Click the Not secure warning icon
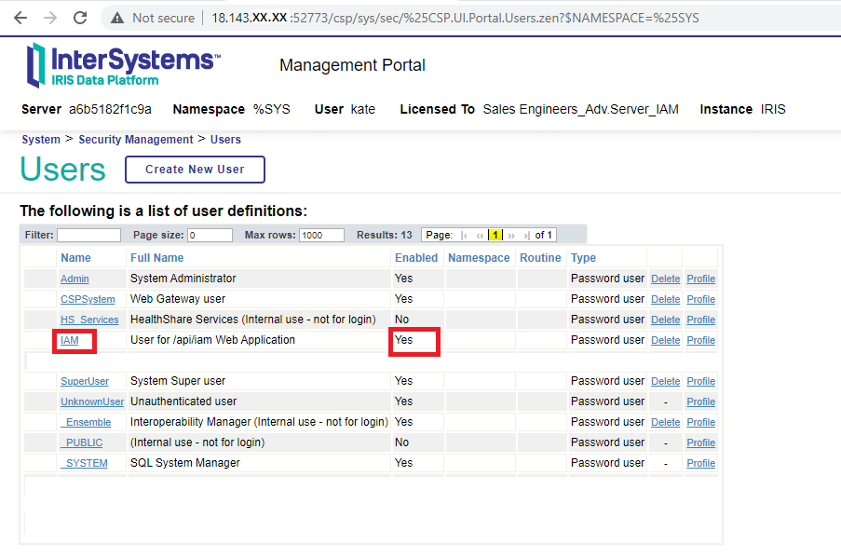The image size is (841, 558). click(x=116, y=18)
